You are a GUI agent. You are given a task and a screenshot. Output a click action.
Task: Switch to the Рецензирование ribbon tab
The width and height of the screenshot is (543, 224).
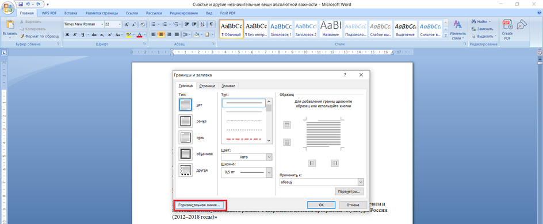click(x=184, y=13)
